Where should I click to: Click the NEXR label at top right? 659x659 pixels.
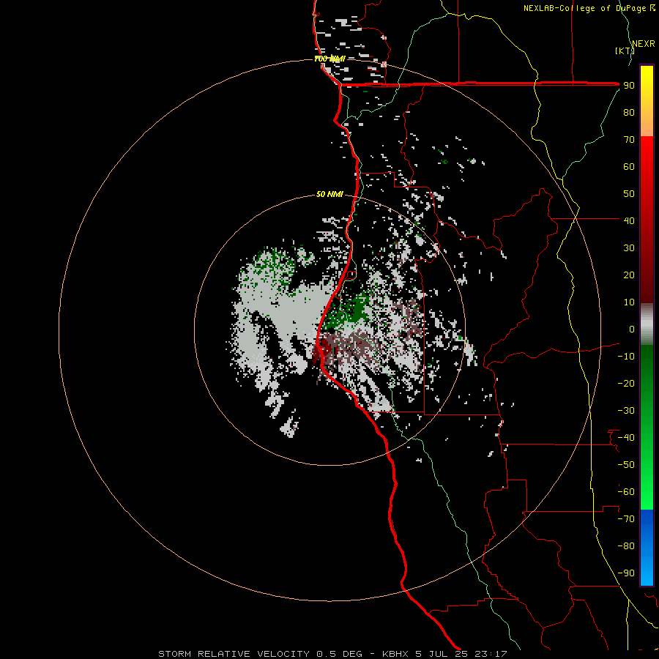[x=644, y=44]
